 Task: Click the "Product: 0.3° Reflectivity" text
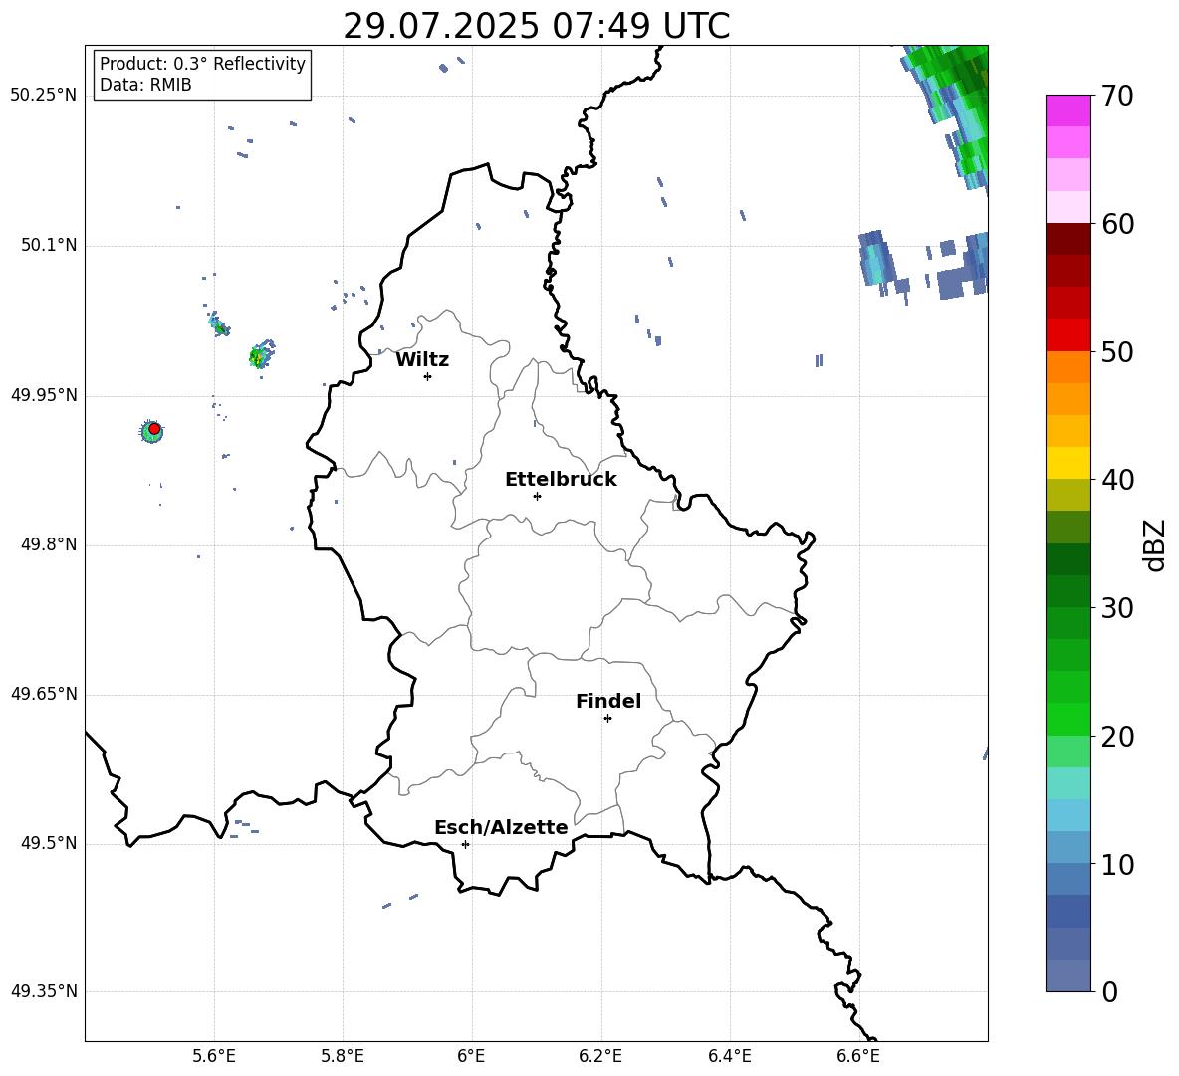point(202,64)
